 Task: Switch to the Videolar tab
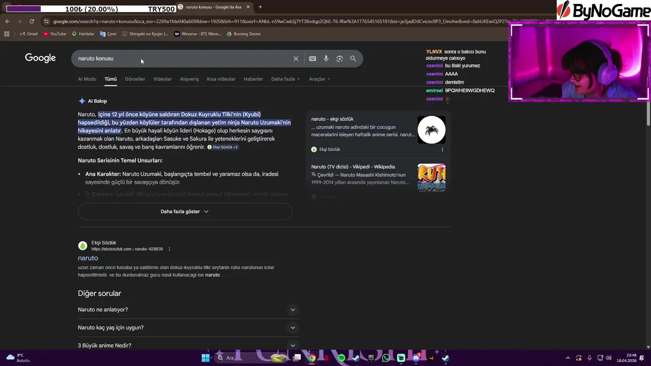click(x=162, y=79)
